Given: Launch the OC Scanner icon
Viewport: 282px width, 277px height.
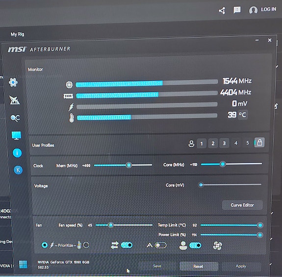Looking at the screenshot, I should 15,118.
